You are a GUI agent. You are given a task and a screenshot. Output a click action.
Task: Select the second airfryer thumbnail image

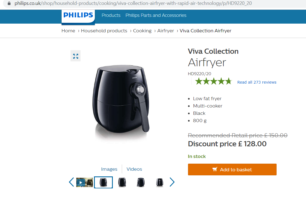[x=122, y=182]
